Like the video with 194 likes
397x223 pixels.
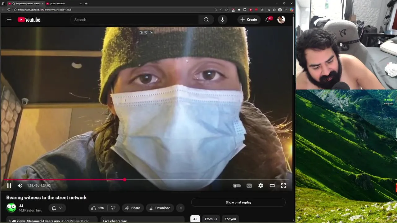coord(97,208)
